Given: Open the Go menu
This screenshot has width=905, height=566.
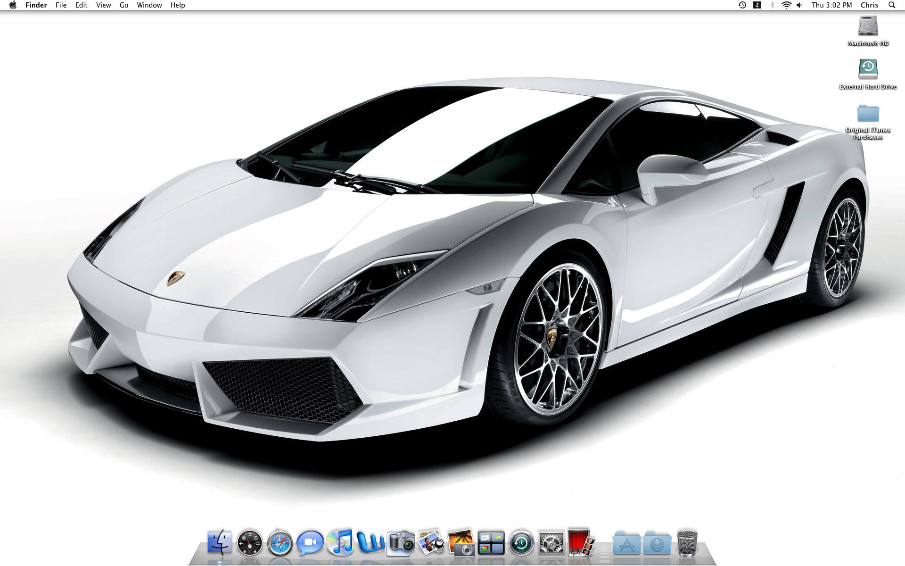Looking at the screenshot, I should [x=124, y=5].
